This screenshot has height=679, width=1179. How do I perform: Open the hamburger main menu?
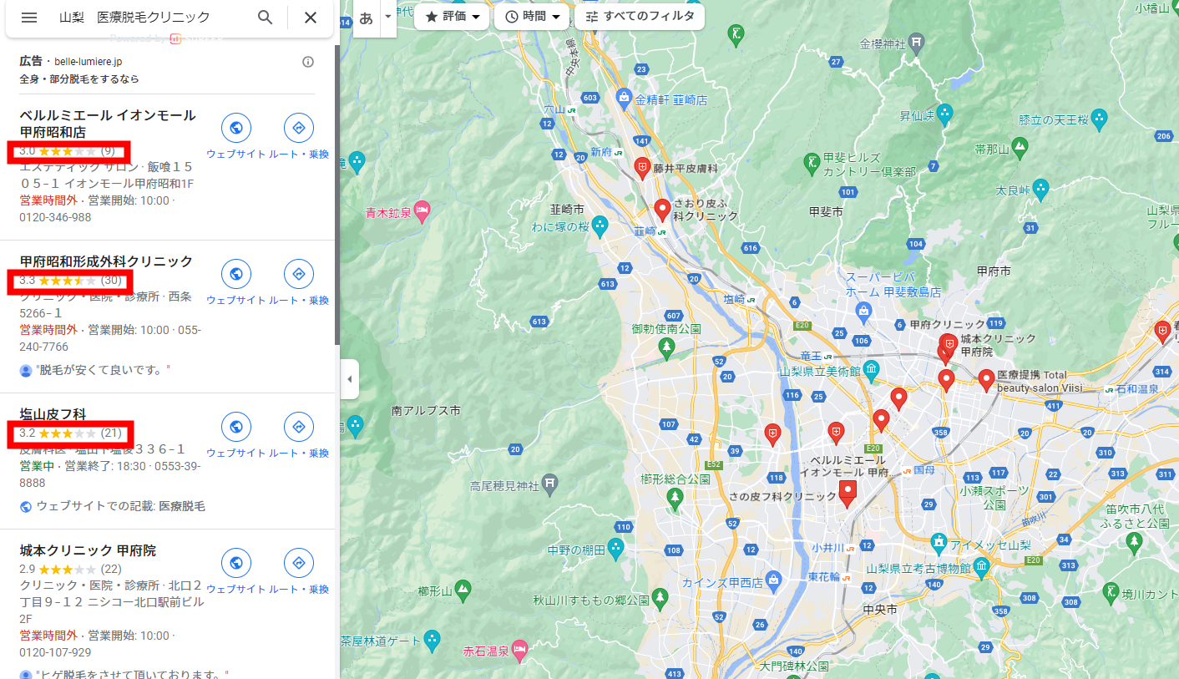pos(29,18)
